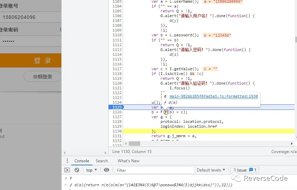Click the vertical scrollbar thumb of code editor

pos(296,40)
